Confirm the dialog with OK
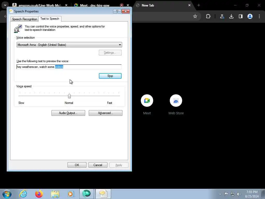Screen dimensions: 265x199 point(77,165)
